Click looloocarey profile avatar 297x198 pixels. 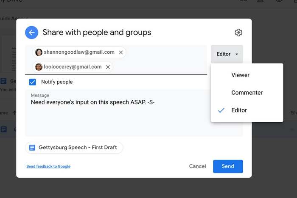click(x=39, y=67)
